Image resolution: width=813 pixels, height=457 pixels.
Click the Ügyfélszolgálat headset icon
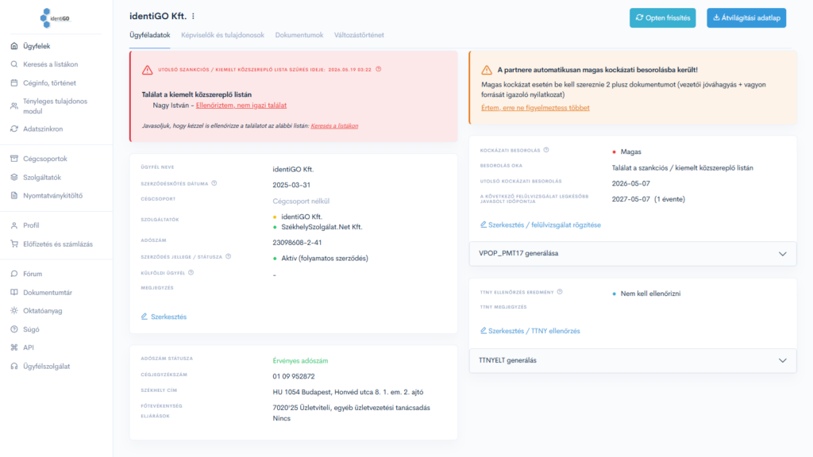14,366
